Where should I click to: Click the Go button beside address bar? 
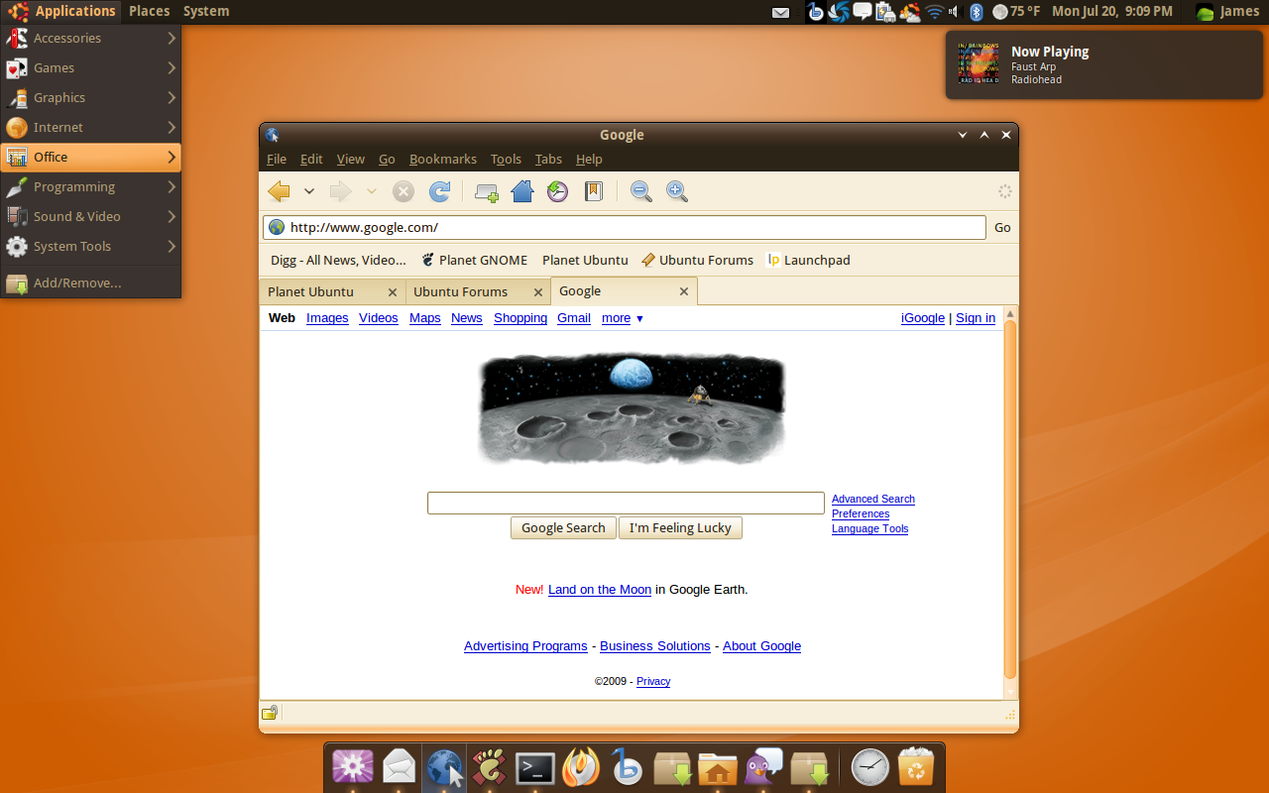pos(1002,227)
